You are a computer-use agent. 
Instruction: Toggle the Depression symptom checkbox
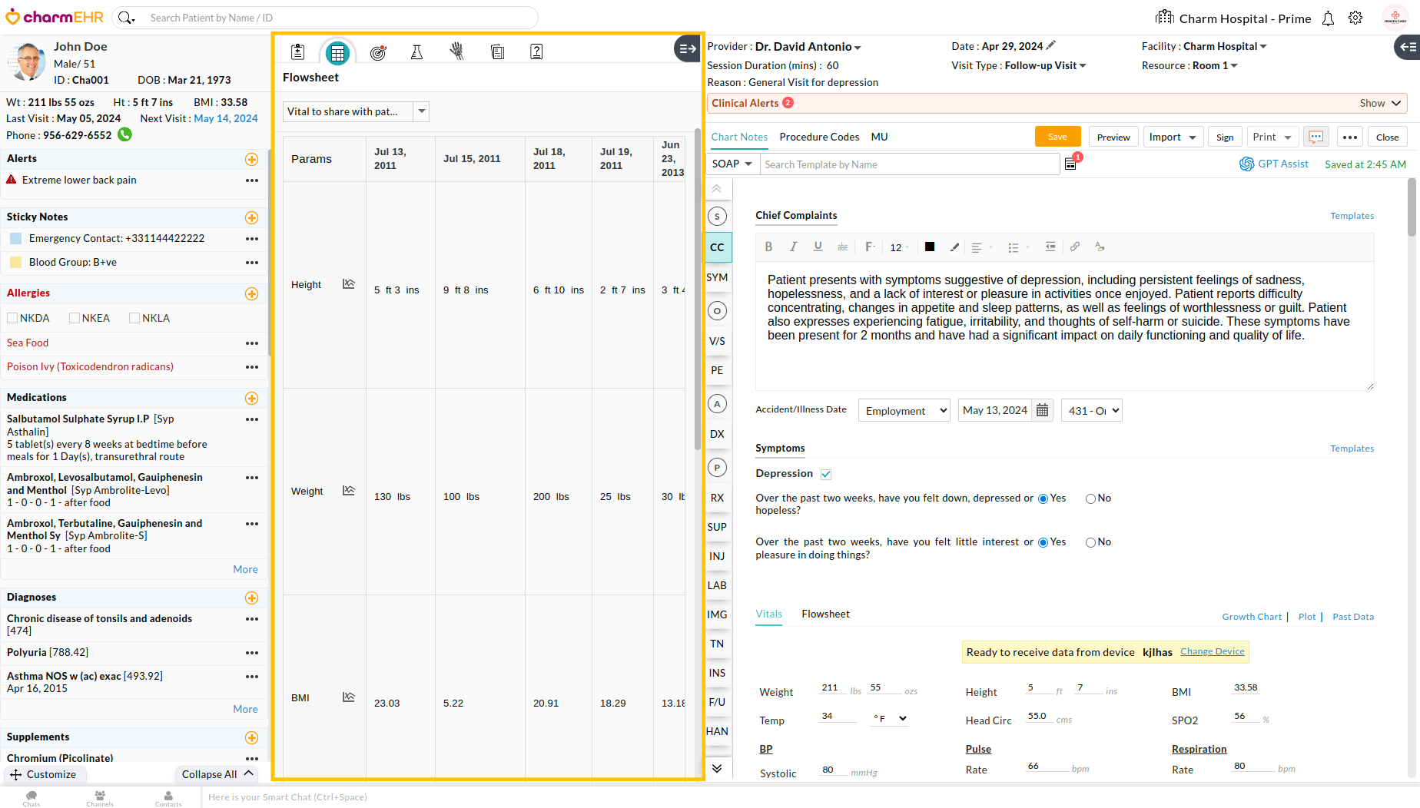(826, 474)
